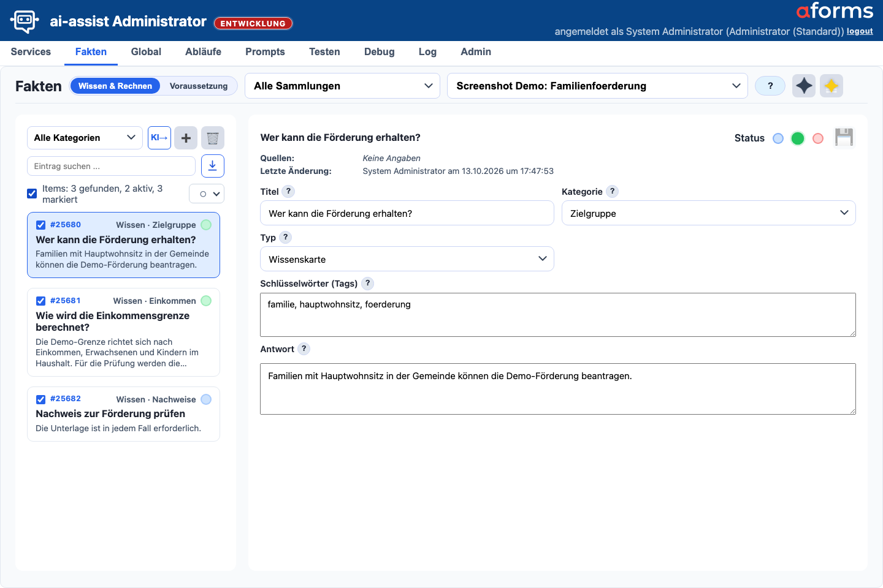Click green status dot on entry #25681
Image resolution: width=883 pixels, height=588 pixels.
(206, 301)
